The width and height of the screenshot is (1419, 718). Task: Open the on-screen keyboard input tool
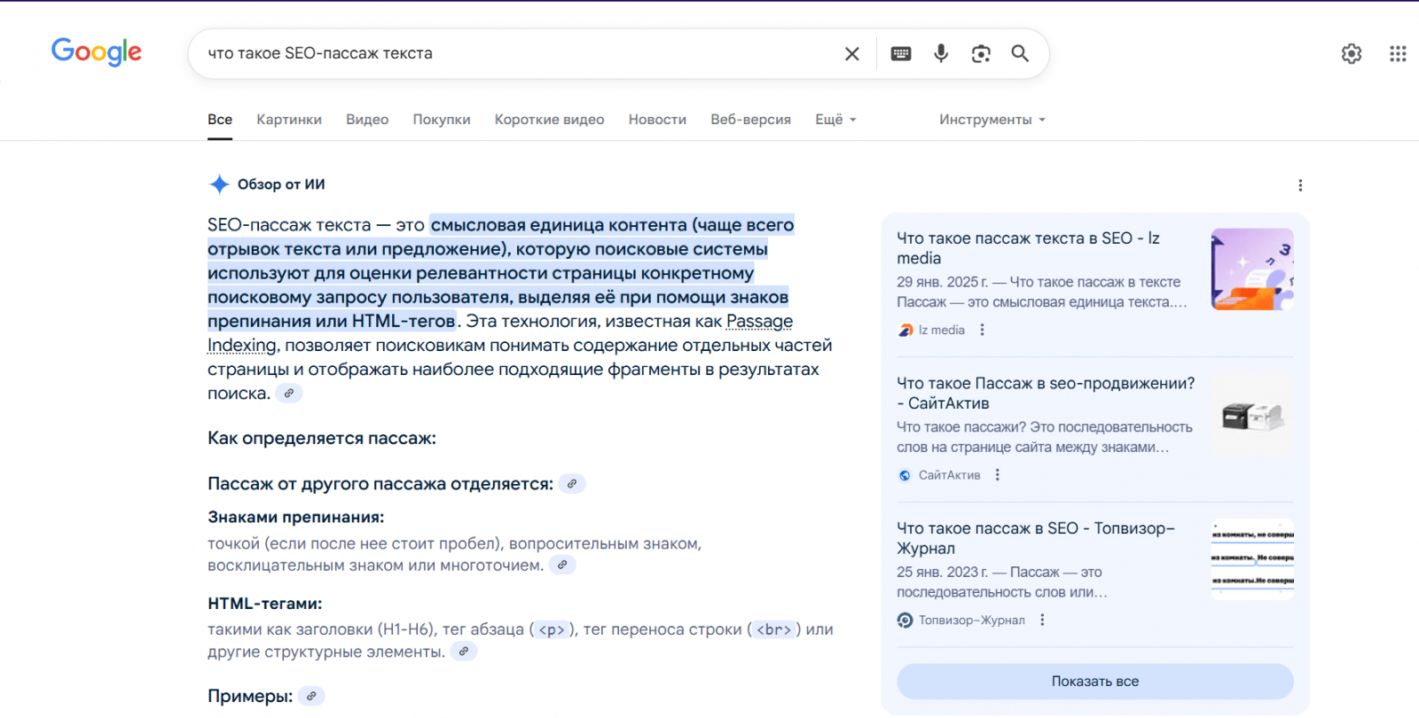coord(900,54)
